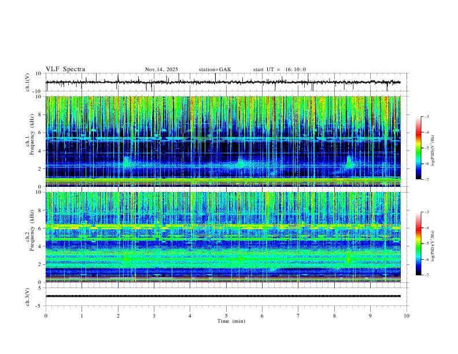Click the yellow 6 kHz band in ch.2 spectrogram
This screenshot has width=458, height=354.
coord(223,226)
